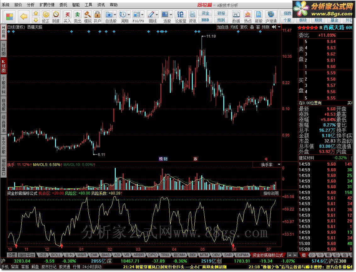Click the colorful home grid icon
The width and height of the screenshot is (356, 272).
point(10,17)
